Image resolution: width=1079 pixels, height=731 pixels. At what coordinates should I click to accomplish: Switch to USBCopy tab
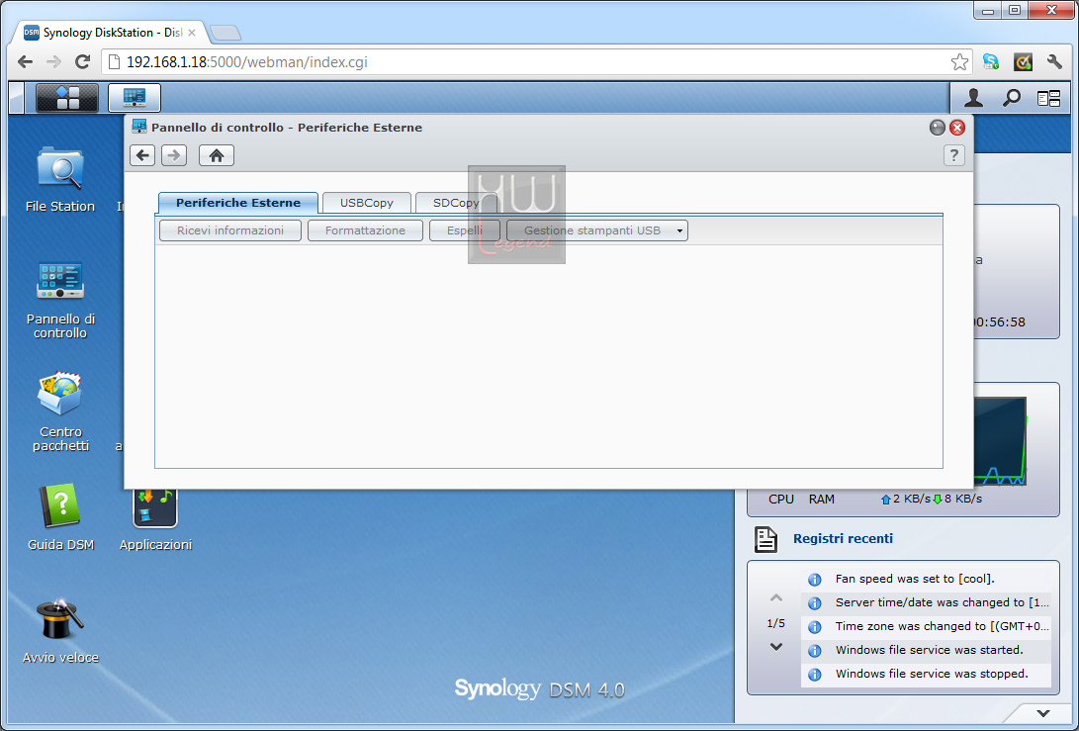[367, 203]
